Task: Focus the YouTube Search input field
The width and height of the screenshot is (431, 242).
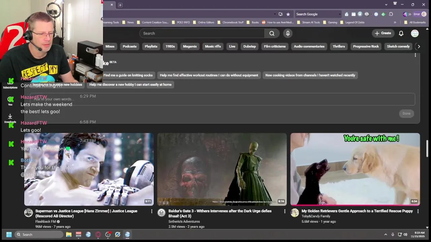Action: pyautogui.click(x=202, y=33)
